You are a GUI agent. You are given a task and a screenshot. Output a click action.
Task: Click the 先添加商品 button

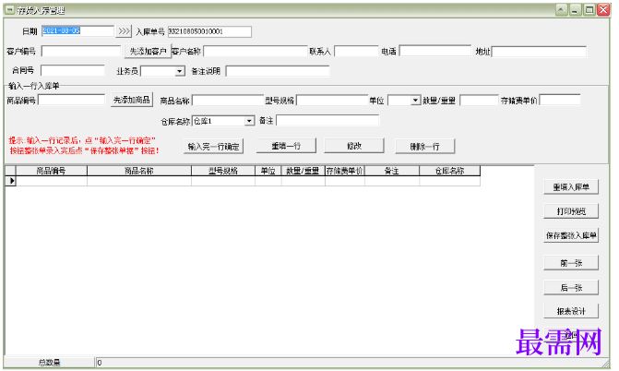pyautogui.click(x=132, y=100)
